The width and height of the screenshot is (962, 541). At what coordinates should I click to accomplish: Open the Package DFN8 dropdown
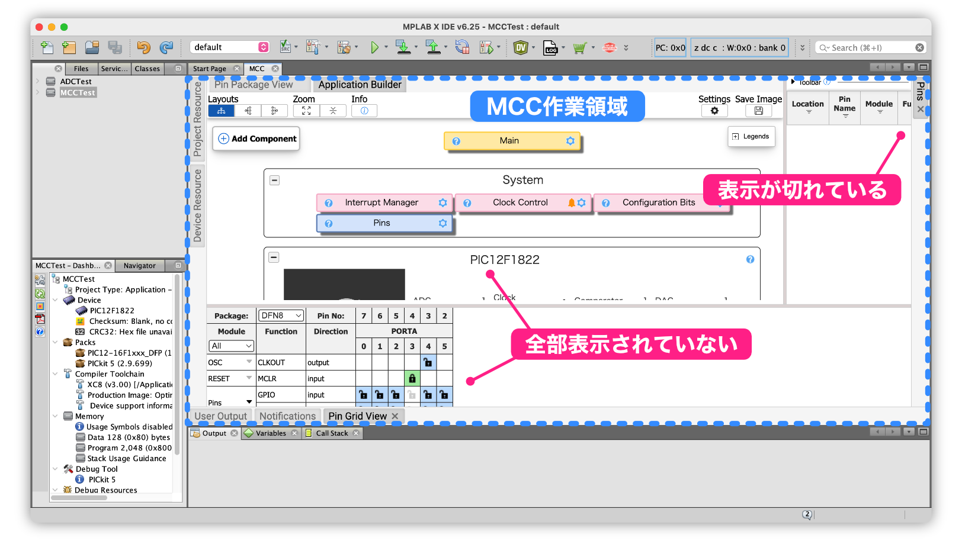(281, 315)
